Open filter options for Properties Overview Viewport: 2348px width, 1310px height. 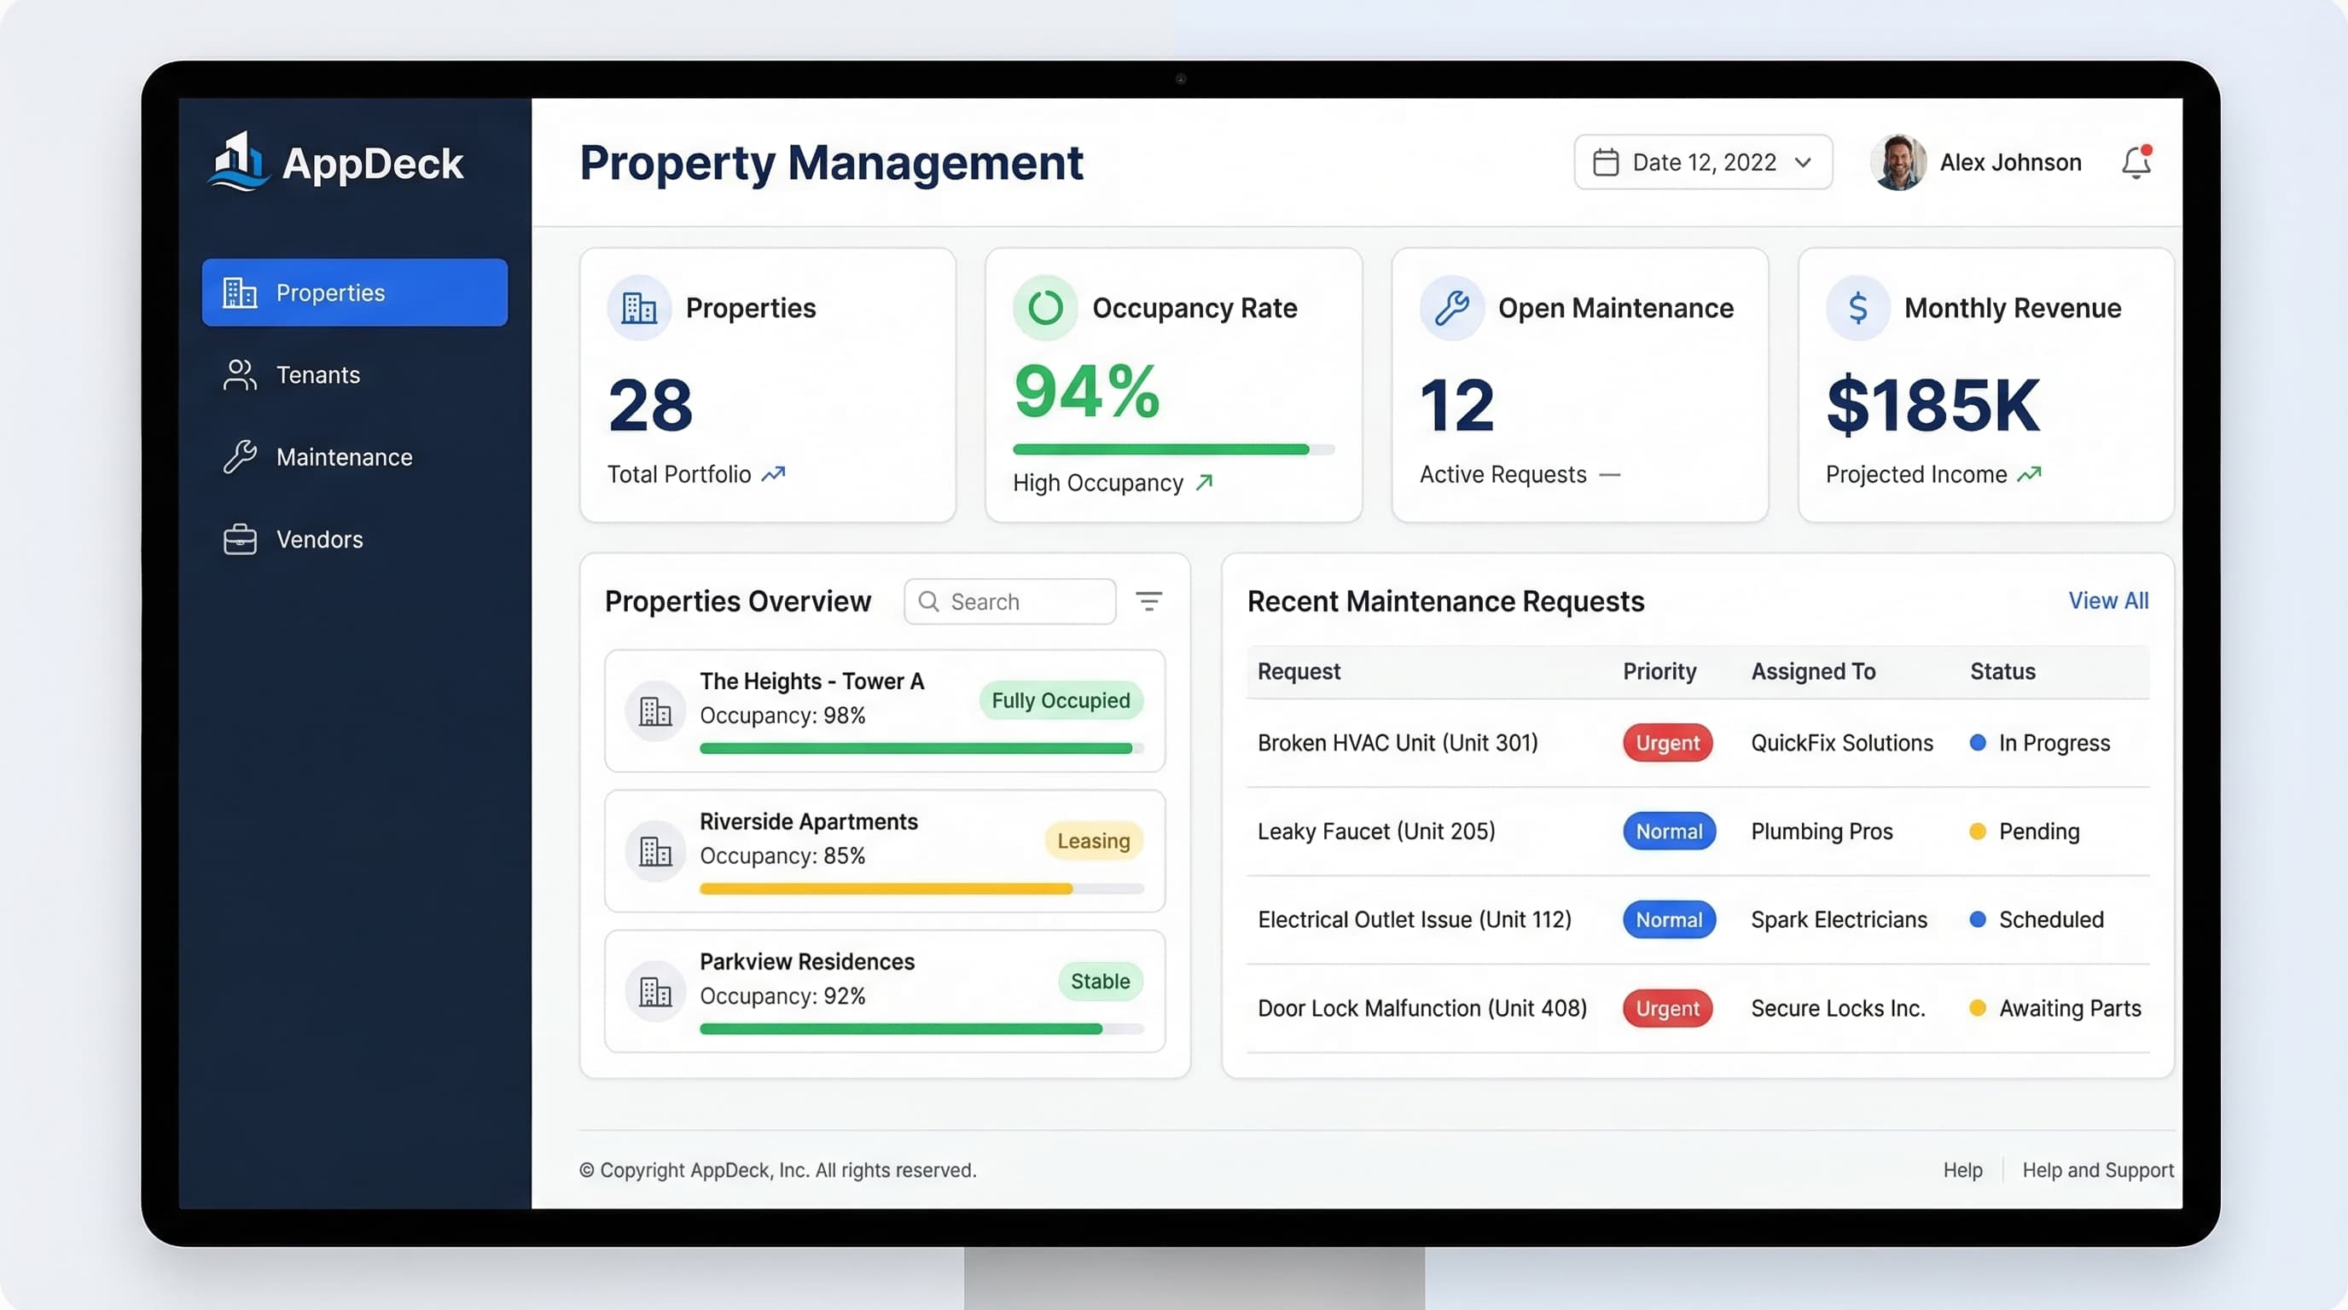[1148, 601]
